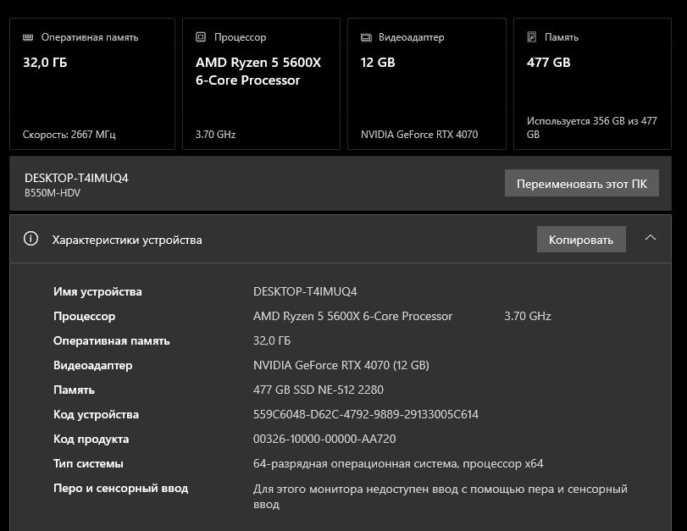This screenshot has height=531, width=687.
Task: Click the Видеоадаптер label in the specs list
Action: (92, 365)
